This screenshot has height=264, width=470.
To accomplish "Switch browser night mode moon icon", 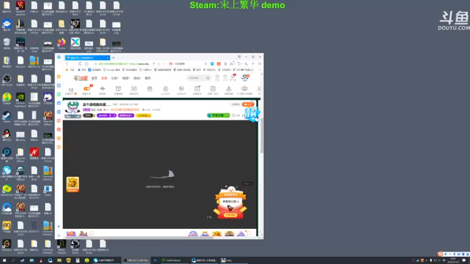I will click(246, 64).
